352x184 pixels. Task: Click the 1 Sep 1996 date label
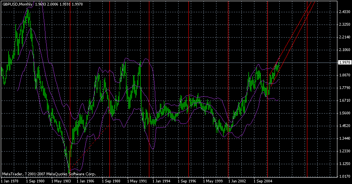[x=187, y=181]
